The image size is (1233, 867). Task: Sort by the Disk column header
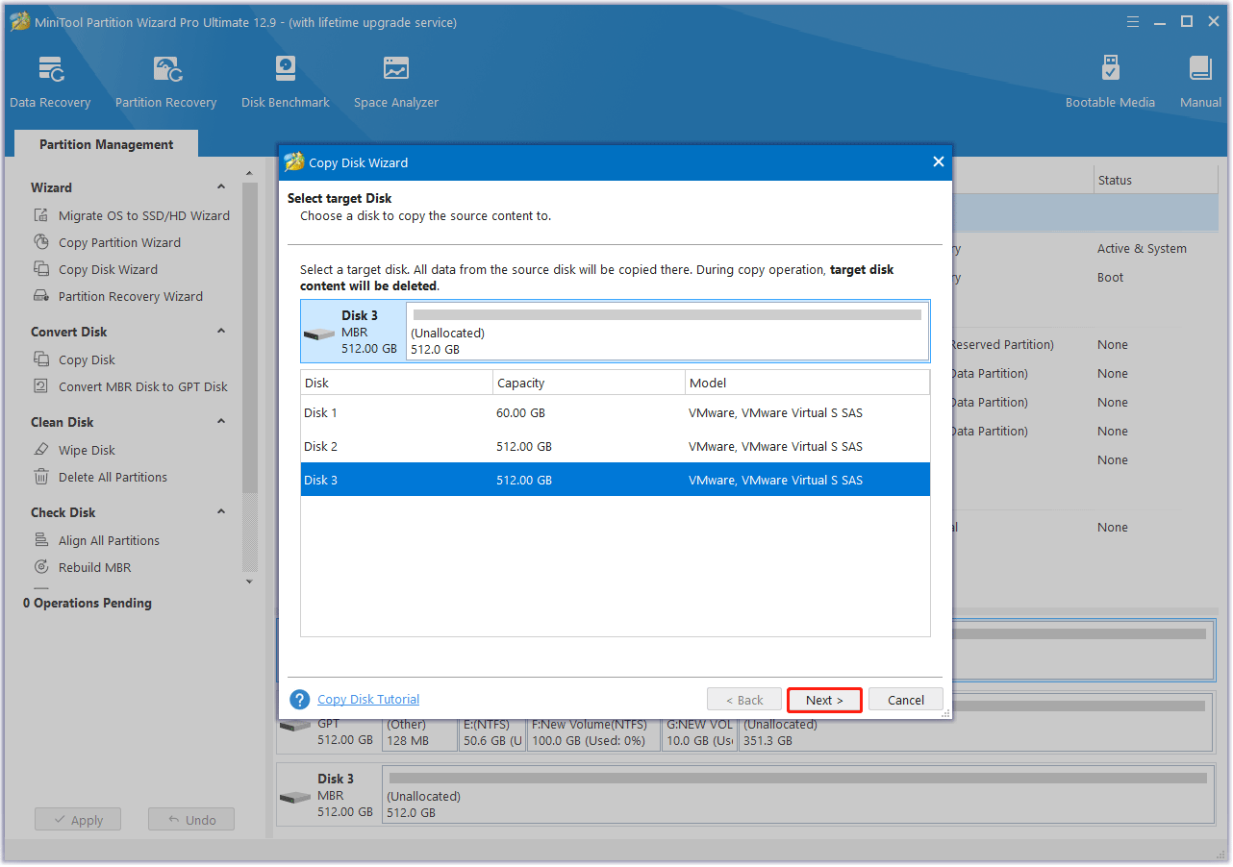[x=396, y=383]
